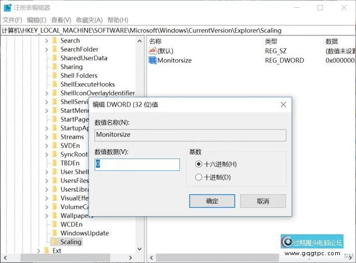Expand the StartMenu tree node

tap(47, 111)
